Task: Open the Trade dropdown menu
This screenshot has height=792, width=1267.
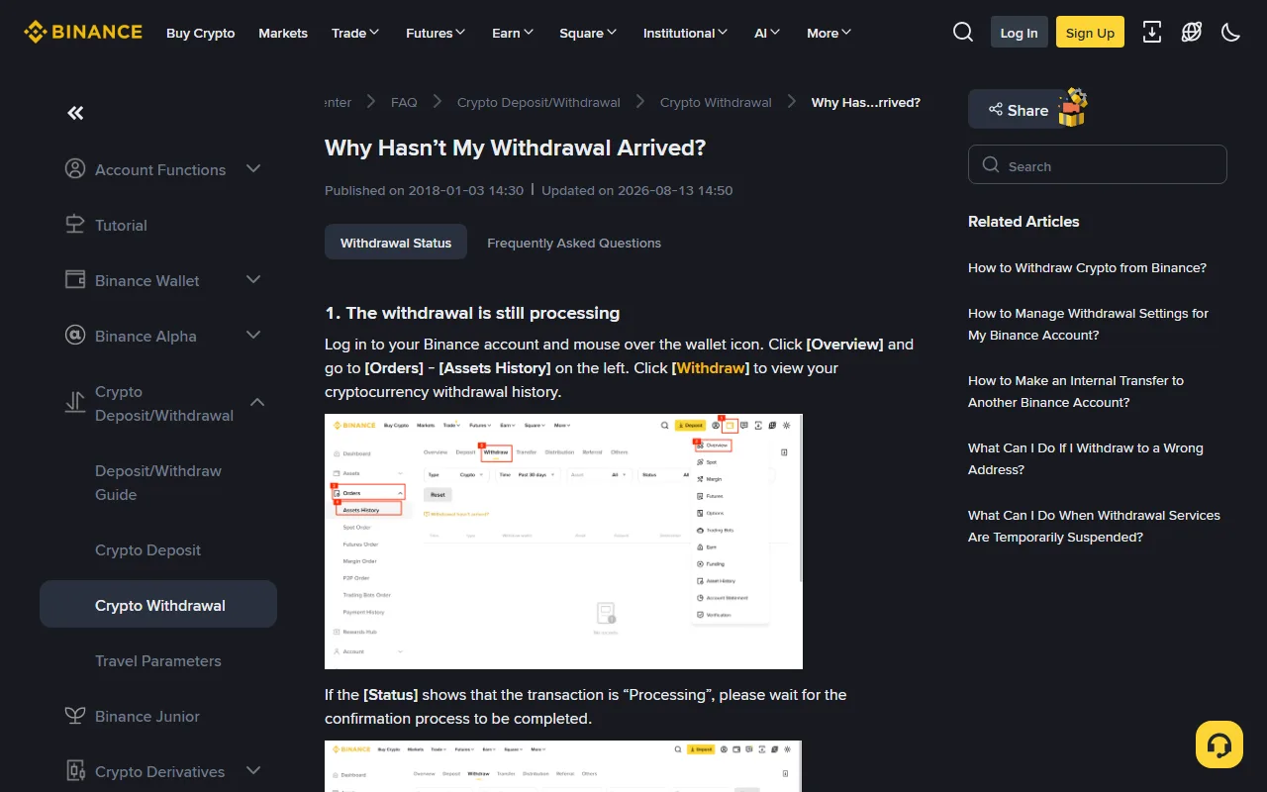Action: [x=355, y=33]
